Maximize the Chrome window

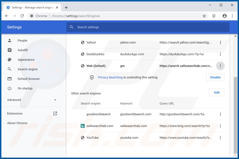coord(221,5)
